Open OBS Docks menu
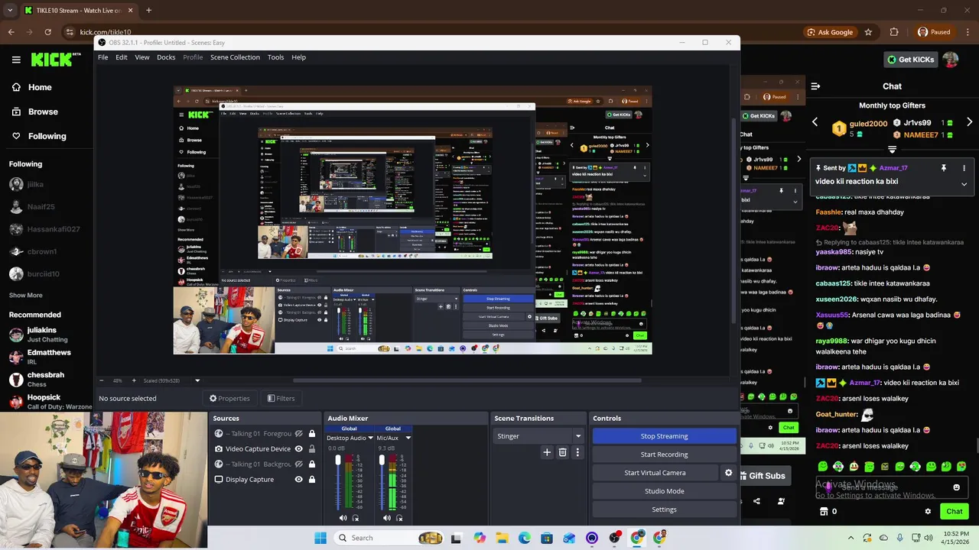The width and height of the screenshot is (979, 550). click(x=166, y=57)
